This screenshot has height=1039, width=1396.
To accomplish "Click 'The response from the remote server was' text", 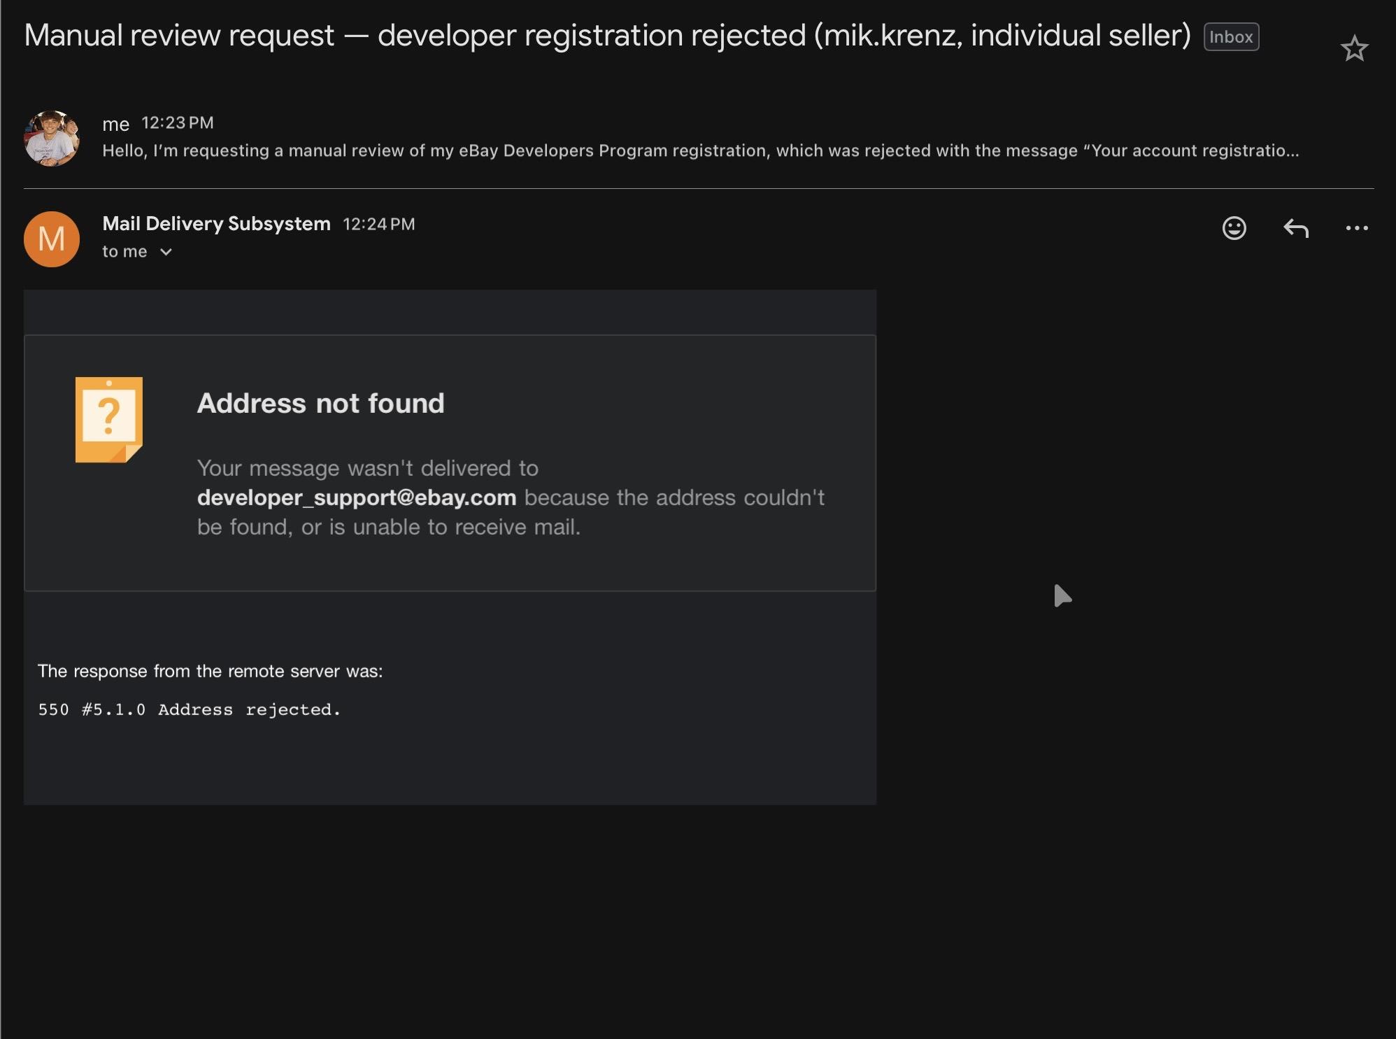I will (210, 671).
